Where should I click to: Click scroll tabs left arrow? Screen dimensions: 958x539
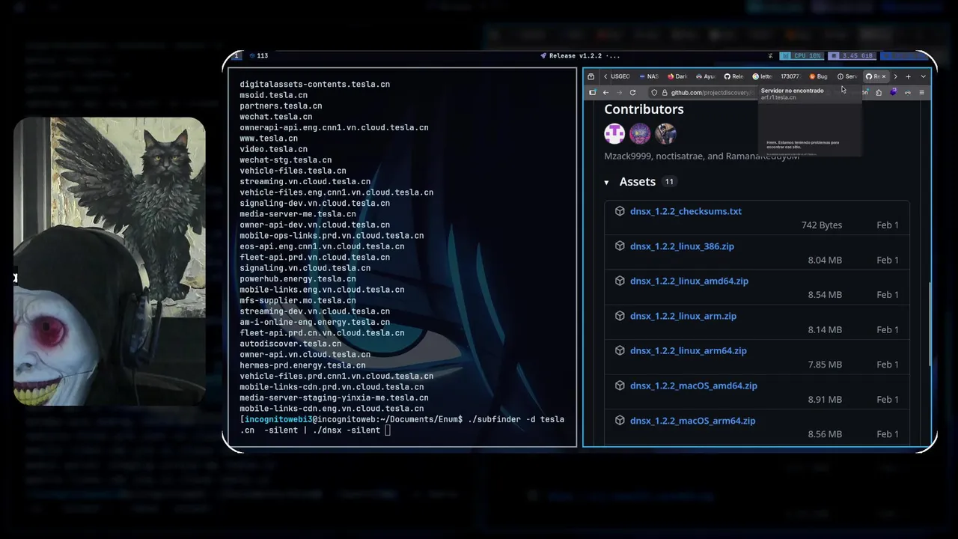(605, 76)
